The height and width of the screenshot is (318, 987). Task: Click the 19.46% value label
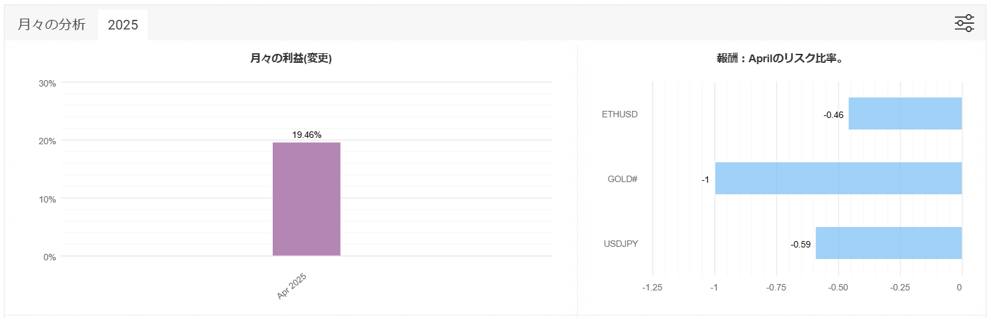tap(307, 135)
